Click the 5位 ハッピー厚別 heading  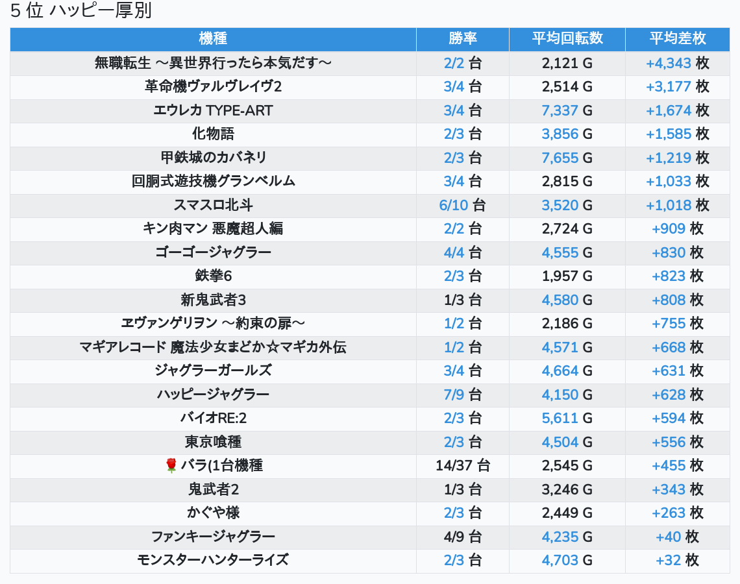[x=81, y=12]
